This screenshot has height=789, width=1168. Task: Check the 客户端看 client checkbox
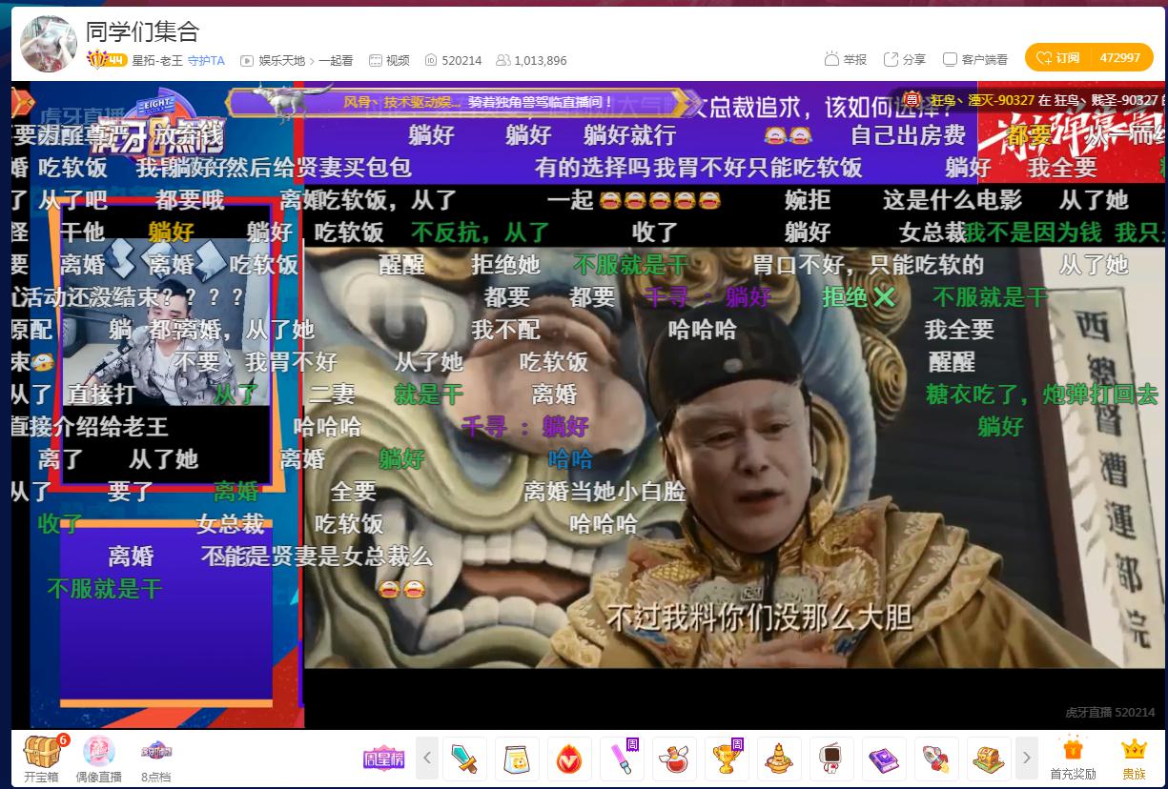[x=950, y=59]
